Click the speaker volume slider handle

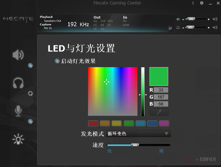[191, 19]
